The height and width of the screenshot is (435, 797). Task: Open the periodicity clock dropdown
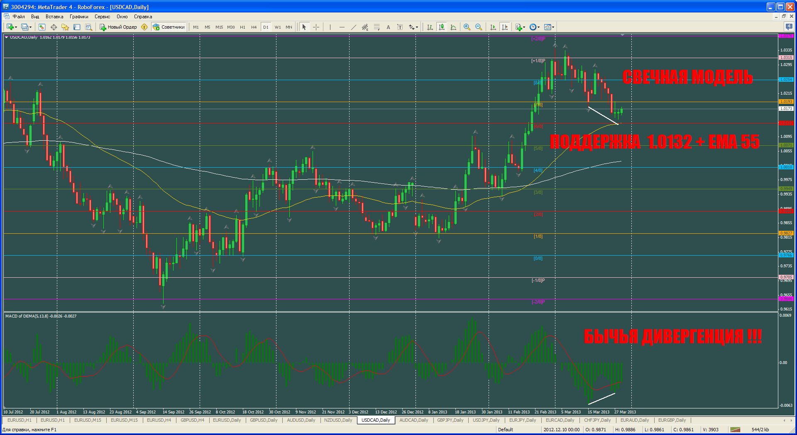[535, 27]
